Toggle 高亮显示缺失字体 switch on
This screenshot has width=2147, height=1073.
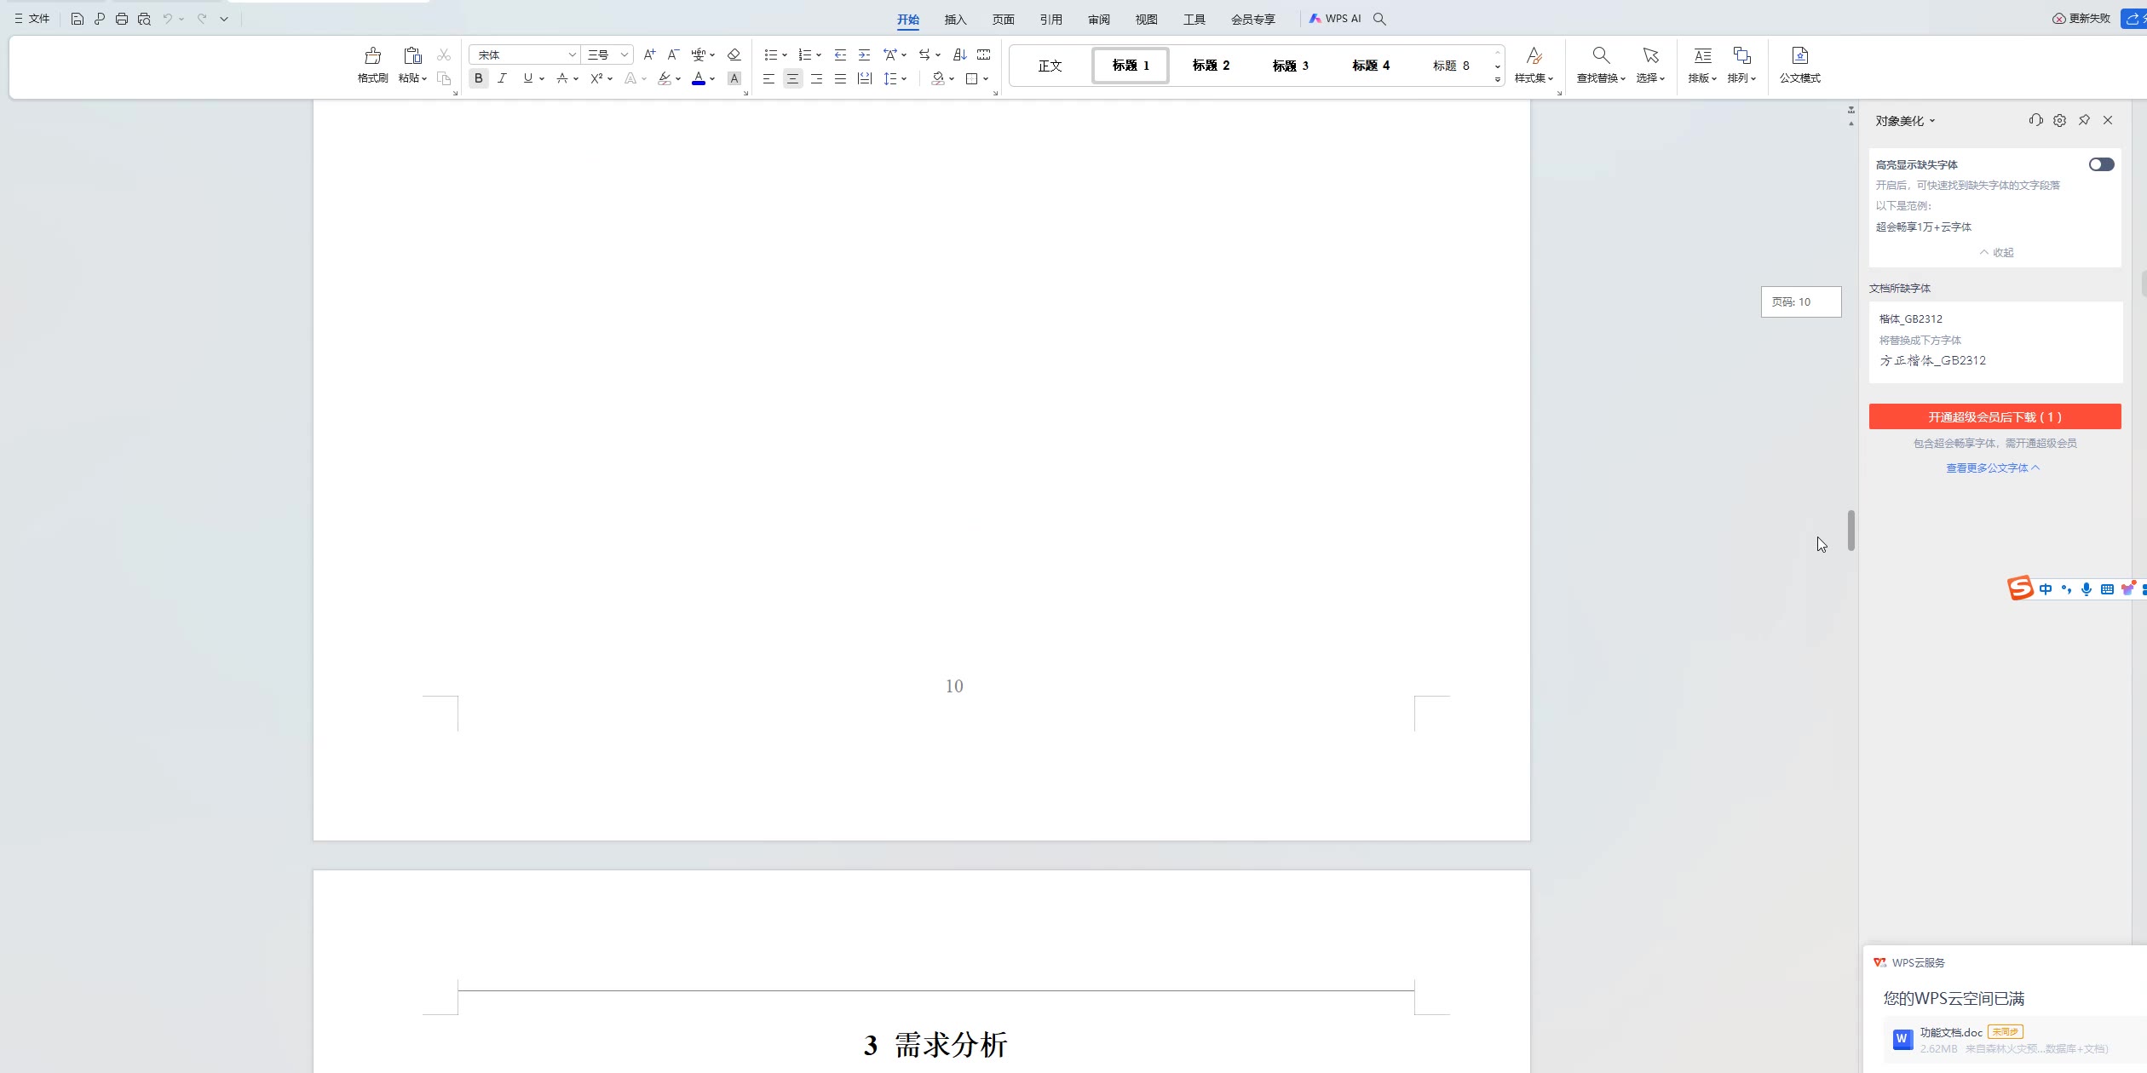(x=2100, y=164)
